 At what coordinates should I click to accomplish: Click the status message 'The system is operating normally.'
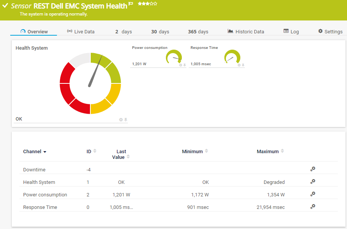(54, 14)
